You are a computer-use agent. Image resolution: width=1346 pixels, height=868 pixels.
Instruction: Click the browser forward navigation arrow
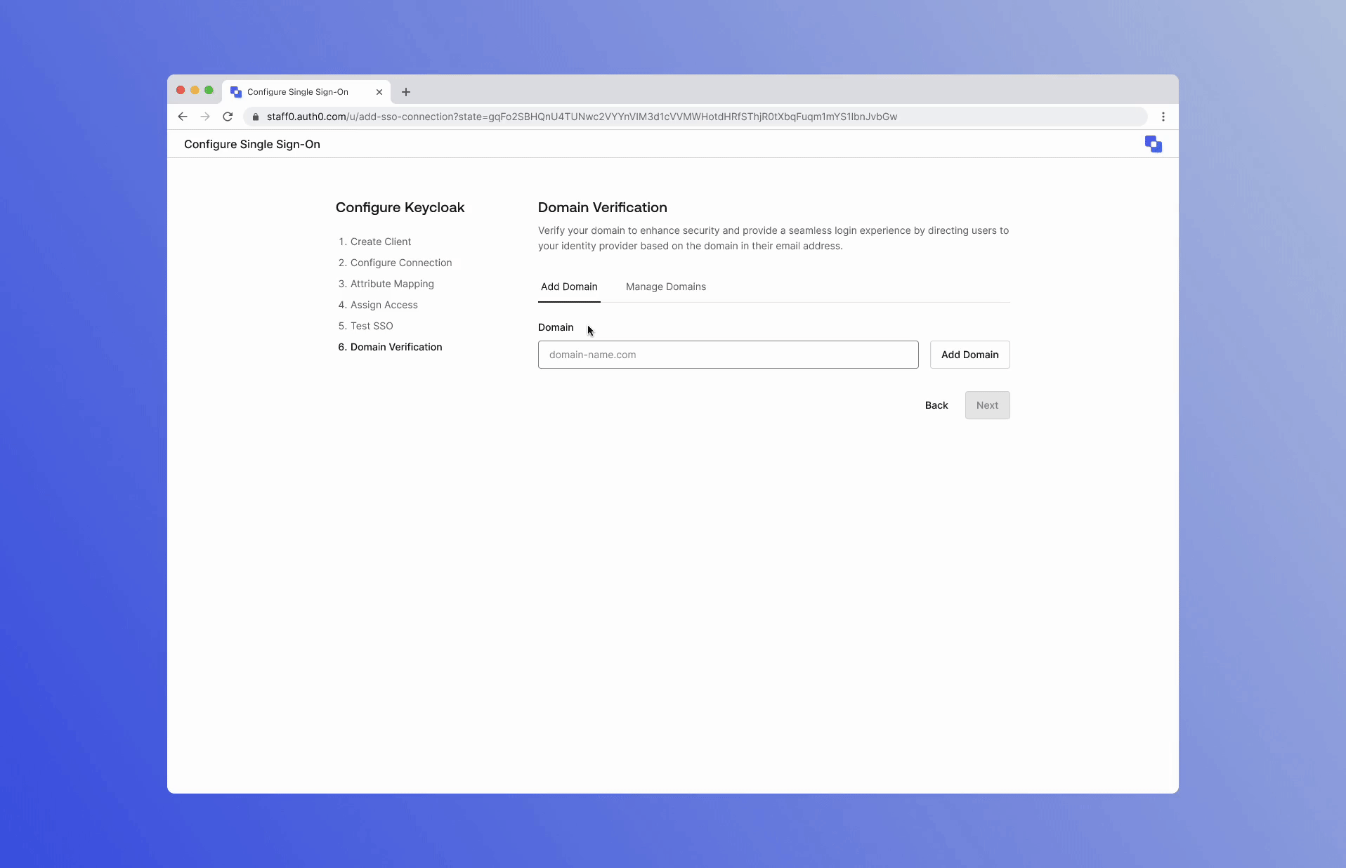[204, 117]
